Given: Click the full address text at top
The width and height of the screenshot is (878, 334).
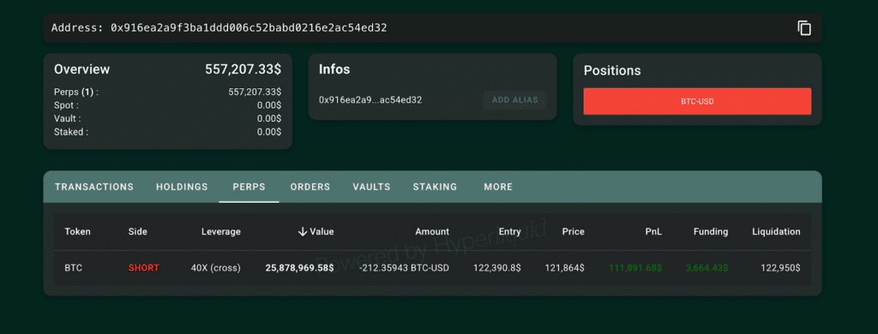Looking at the screenshot, I should pos(219,27).
